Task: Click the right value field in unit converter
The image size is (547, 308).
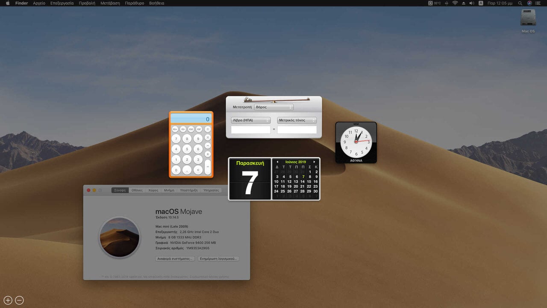Action: coord(297,130)
